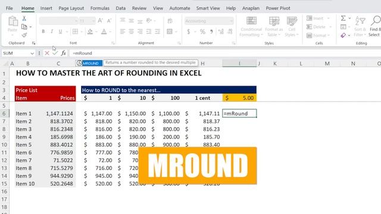This screenshot has height=214, width=381.
Task: Click Accounting Number Format dollar icon
Action: coord(189,32)
